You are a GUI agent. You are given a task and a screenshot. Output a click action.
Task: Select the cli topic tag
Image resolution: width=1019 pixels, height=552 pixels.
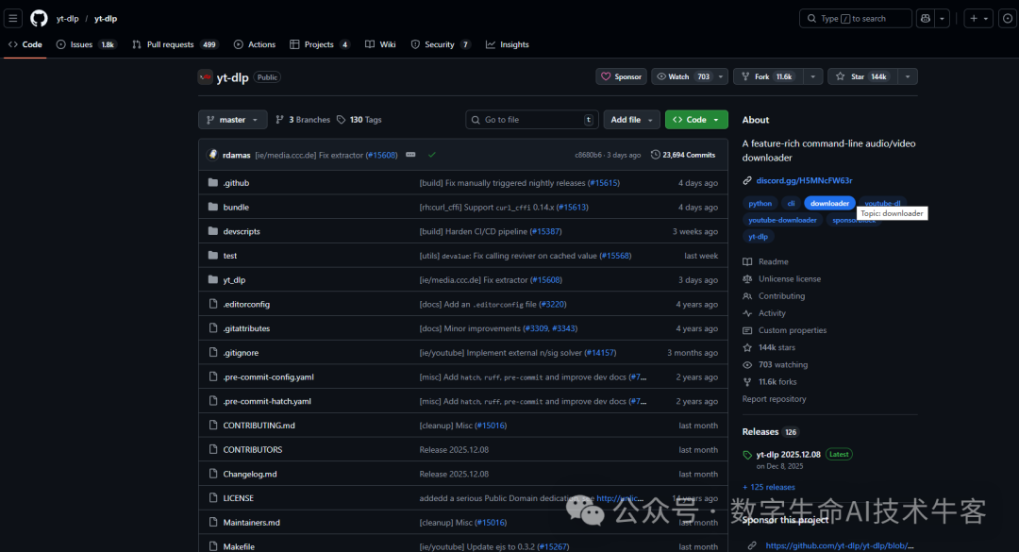tap(791, 204)
